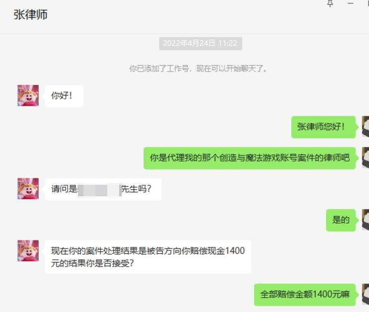Open 张律师 contact name header

pyautogui.click(x=31, y=14)
